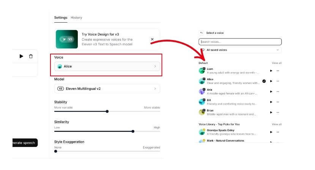Open more options for Bill
315x170 pixels.
click(x=278, y=102)
